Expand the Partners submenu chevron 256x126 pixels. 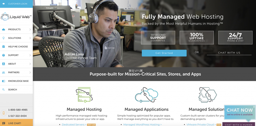coord(30,72)
